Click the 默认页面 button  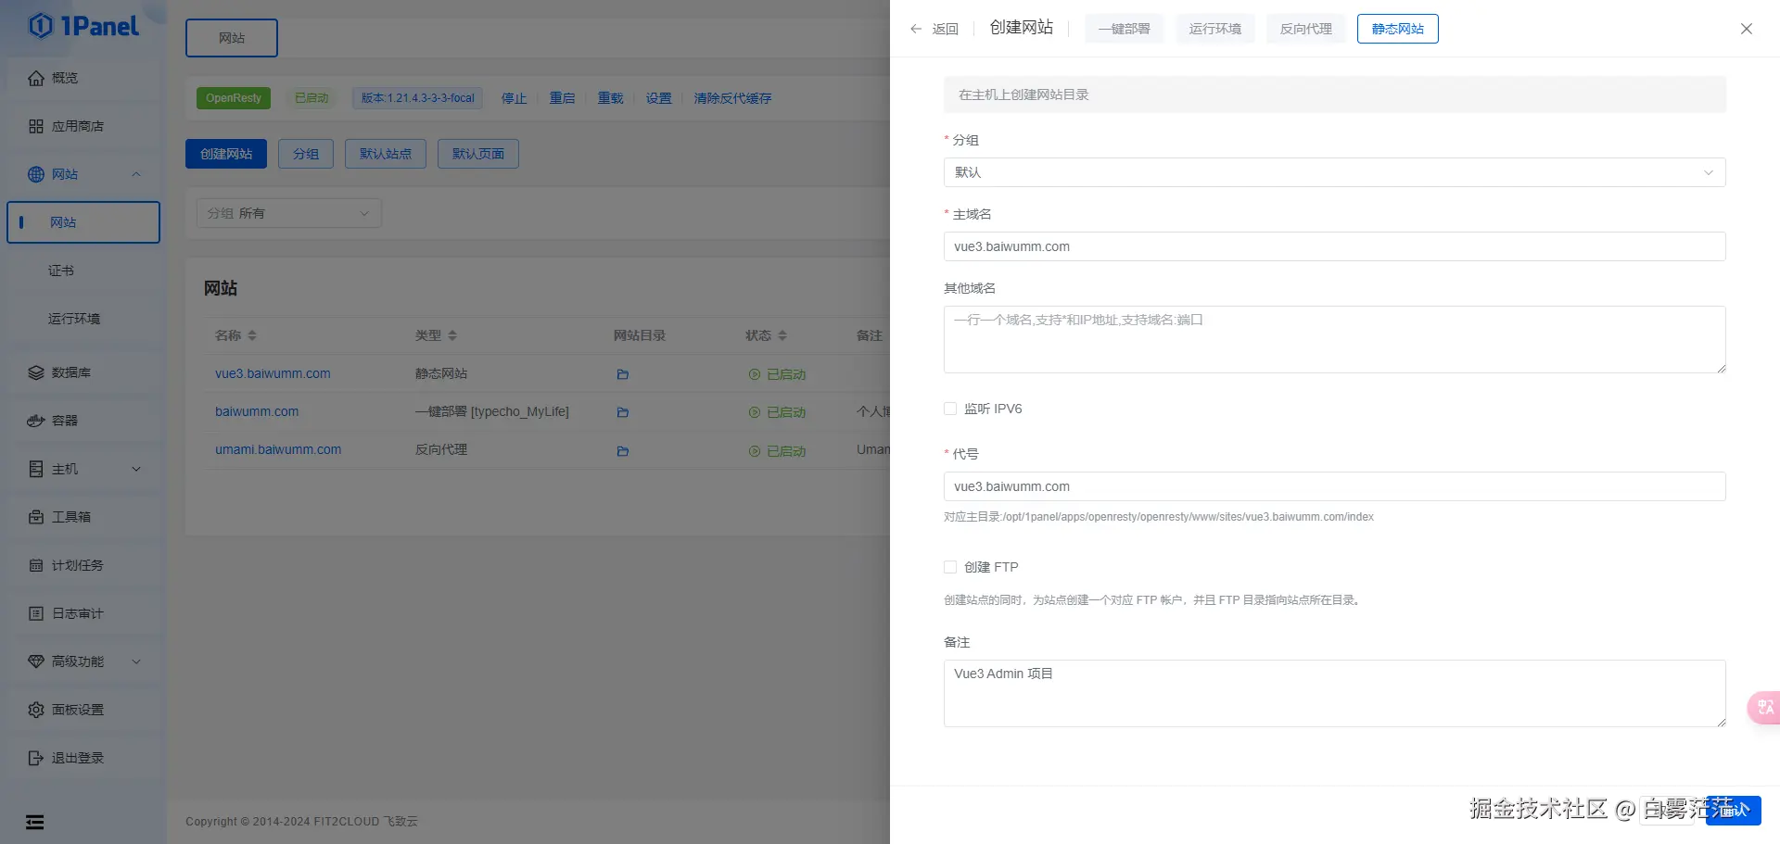coord(478,154)
